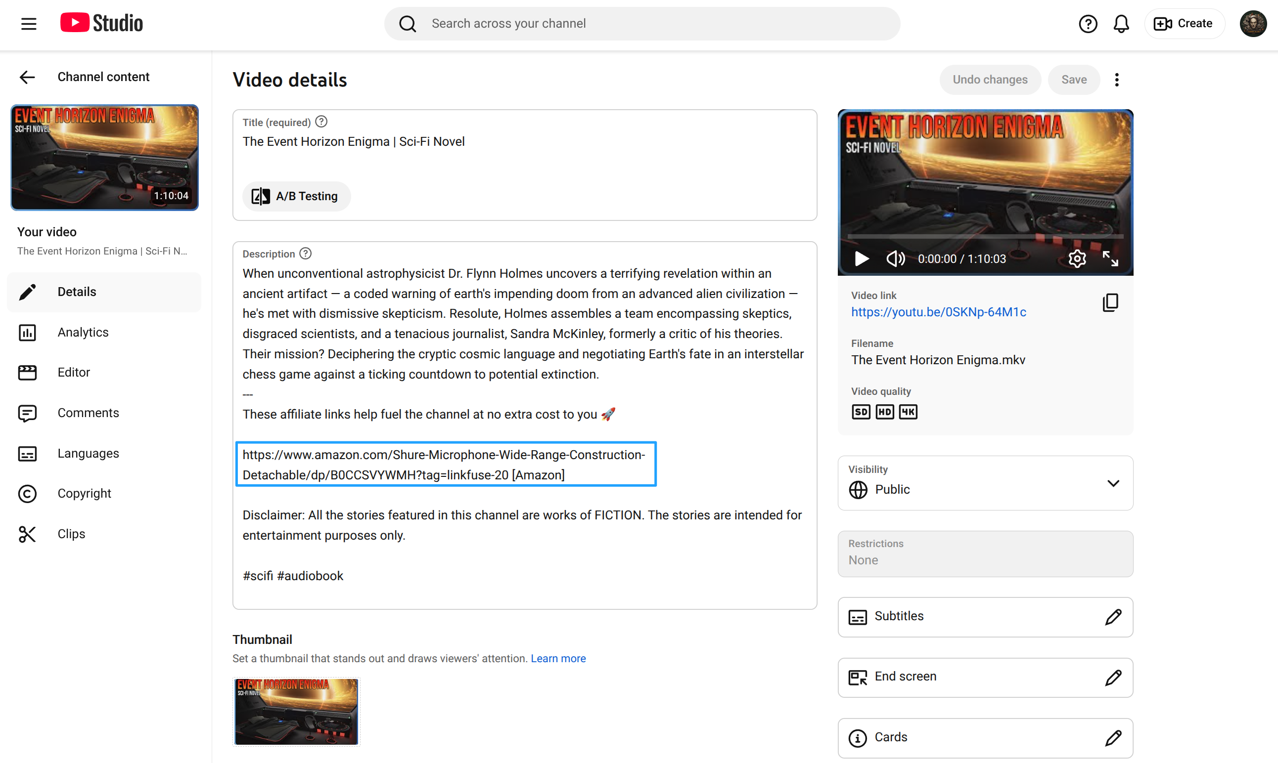Go to the Analytics section
The width and height of the screenshot is (1278, 763).
[x=83, y=332]
